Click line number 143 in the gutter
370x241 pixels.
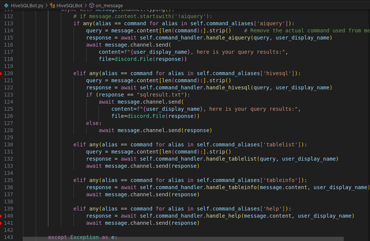(9, 238)
